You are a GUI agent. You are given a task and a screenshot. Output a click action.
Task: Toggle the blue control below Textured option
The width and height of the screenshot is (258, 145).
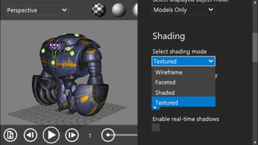click(x=156, y=108)
